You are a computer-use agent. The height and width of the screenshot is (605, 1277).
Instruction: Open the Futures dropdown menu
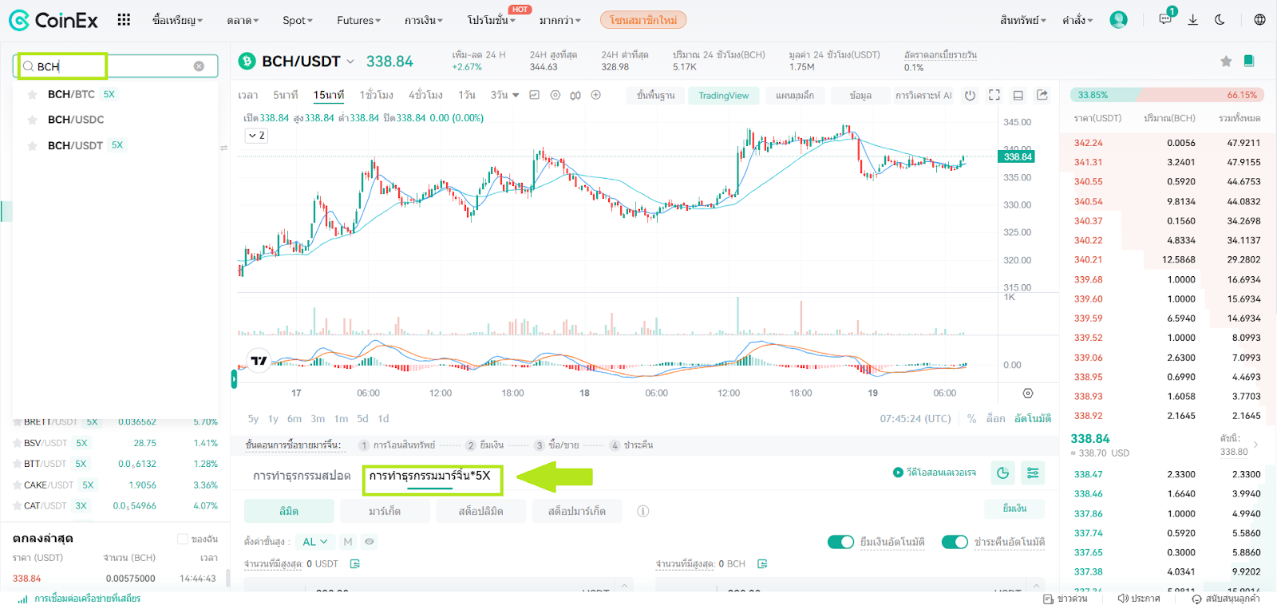tap(359, 20)
